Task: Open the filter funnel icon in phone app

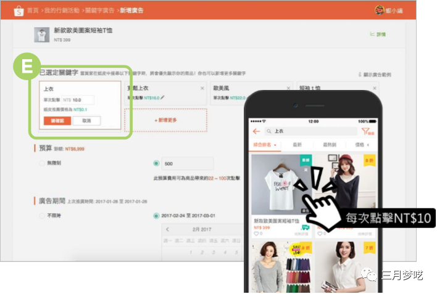Action: 367,131
